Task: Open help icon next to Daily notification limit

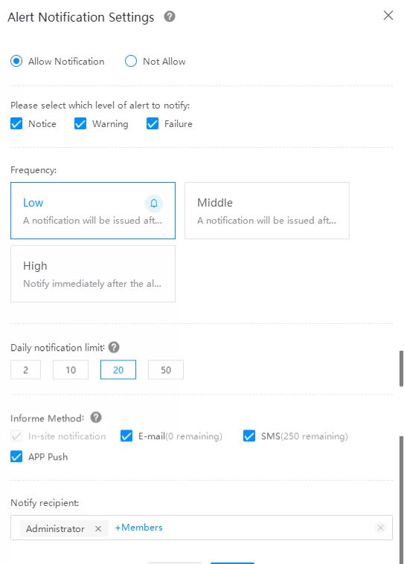Action: [114, 348]
